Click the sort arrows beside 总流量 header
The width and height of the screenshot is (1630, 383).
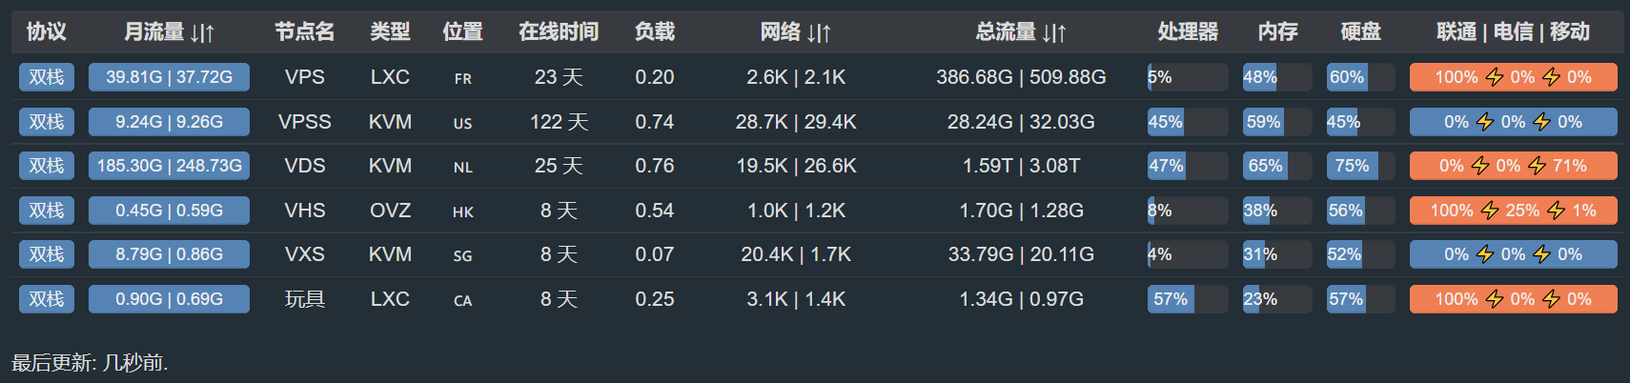point(1054,33)
